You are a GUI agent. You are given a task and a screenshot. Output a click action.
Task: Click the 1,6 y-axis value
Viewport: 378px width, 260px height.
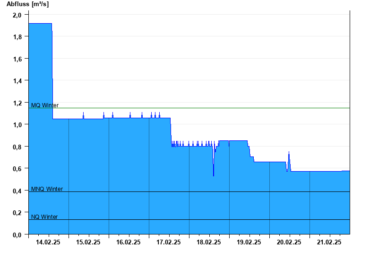pyautogui.click(x=17, y=59)
